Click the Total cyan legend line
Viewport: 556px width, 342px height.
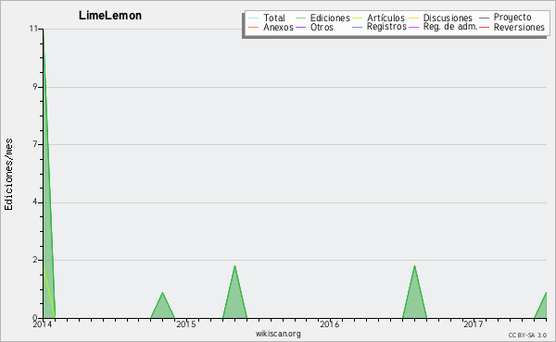pos(254,18)
